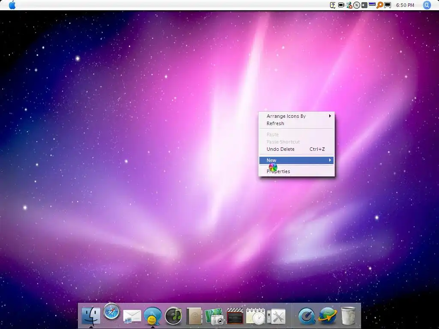Open the calendar clock dock icon

[x=256, y=316]
